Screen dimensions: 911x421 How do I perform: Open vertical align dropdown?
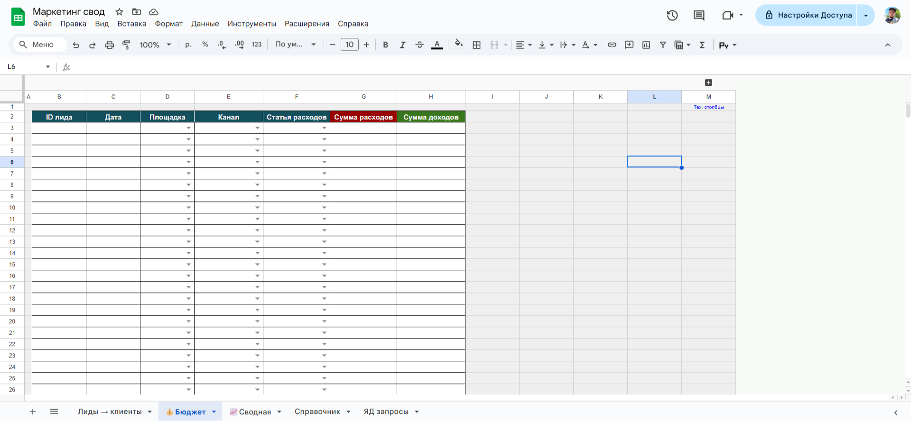tap(546, 45)
